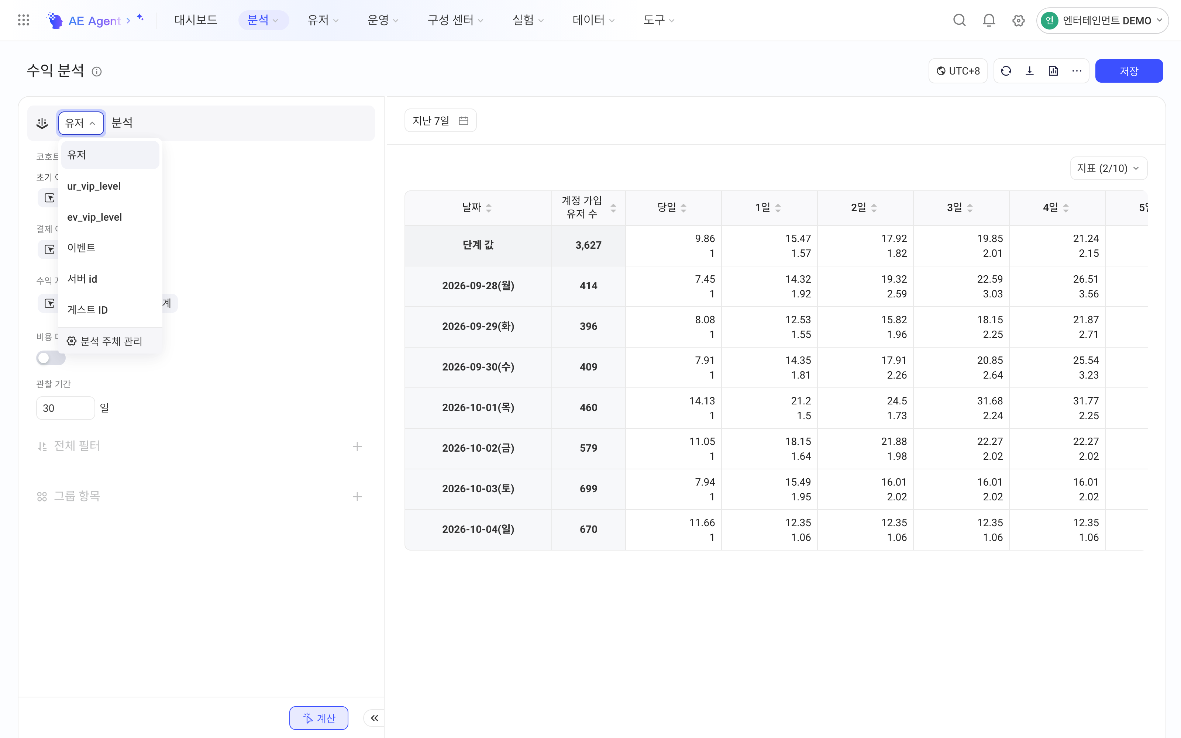Open the app grid launcher icon
The image size is (1181, 738).
point(23,20)
